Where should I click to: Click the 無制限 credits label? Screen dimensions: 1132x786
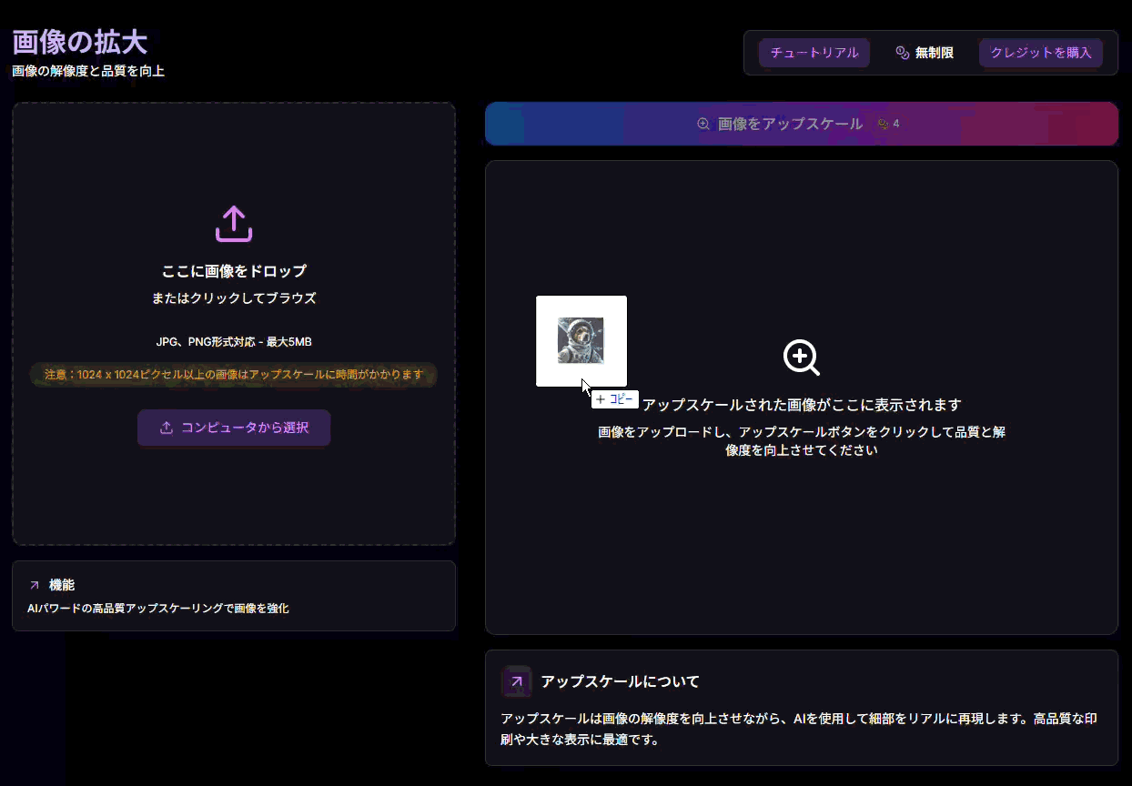(x=934, y=53)
